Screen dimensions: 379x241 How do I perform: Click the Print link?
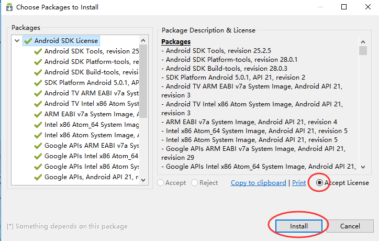click(299, 183)
